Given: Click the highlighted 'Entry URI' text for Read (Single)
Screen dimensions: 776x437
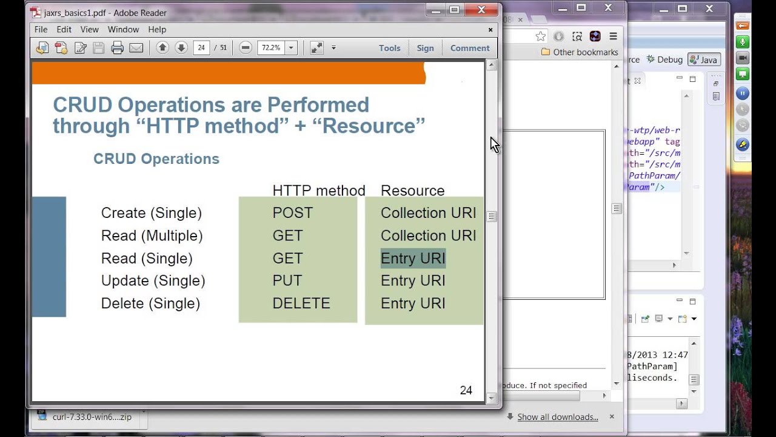Looking at the screenshot, I should click(x=413, y=258).
